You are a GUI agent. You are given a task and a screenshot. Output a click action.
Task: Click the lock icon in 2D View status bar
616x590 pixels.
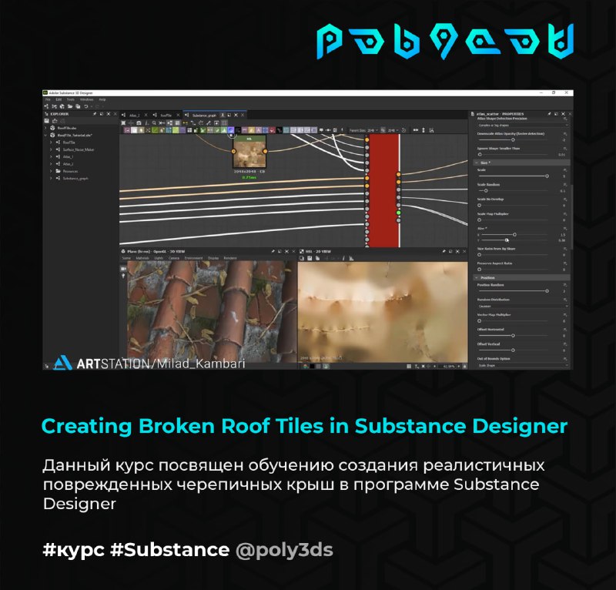click(464, 367)
